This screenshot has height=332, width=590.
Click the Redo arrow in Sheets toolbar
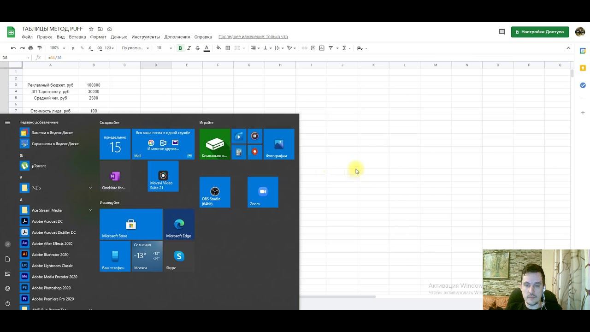tap(22, 48)
